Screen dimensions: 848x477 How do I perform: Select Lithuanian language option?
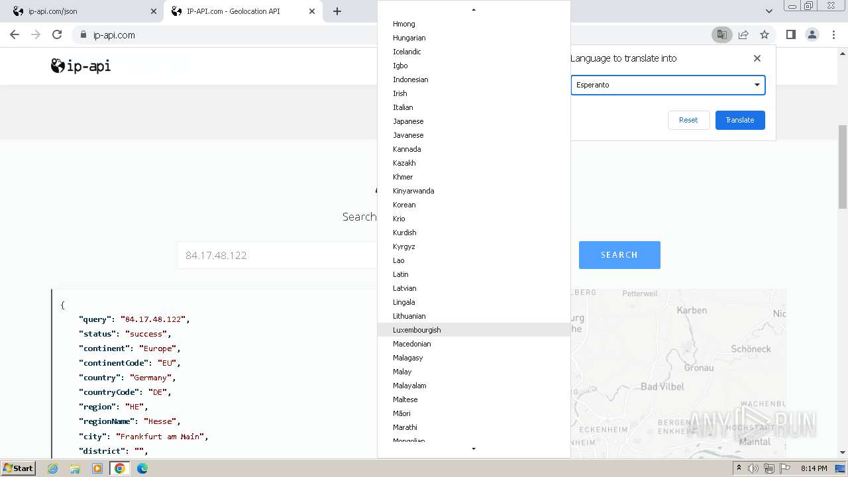point(474,316)
